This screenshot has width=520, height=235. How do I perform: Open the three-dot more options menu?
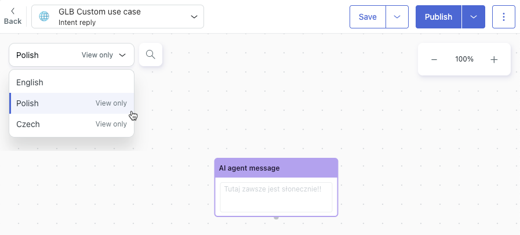503,17
